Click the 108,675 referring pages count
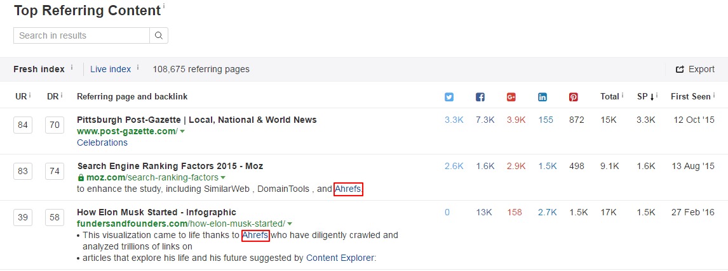The image size is (728, 271). 201,70
